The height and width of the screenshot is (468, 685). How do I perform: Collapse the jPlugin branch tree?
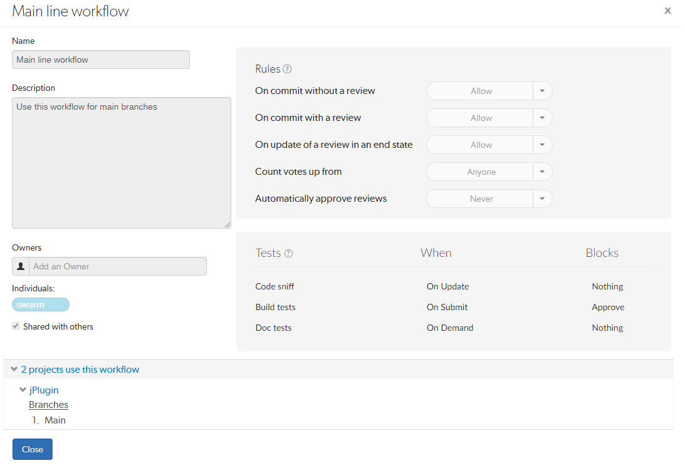click(23, 390)
